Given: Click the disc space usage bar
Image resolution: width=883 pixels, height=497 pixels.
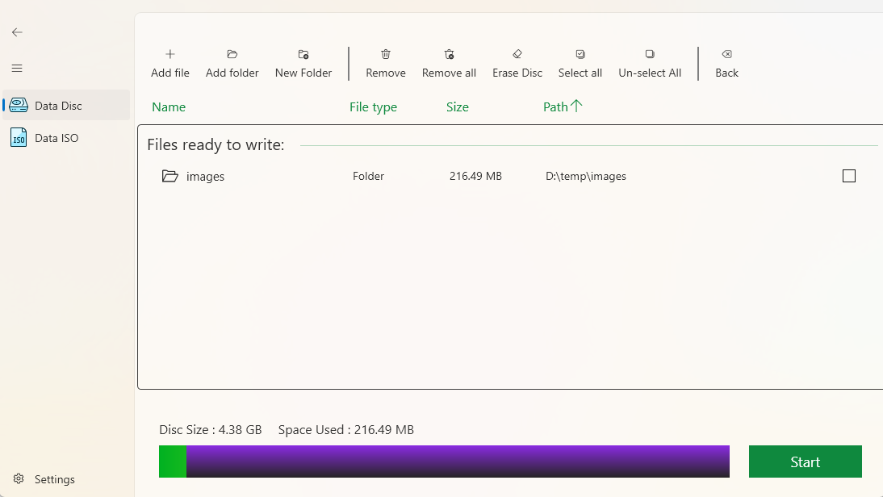Looking at the screenshot, I should [444, 461].
